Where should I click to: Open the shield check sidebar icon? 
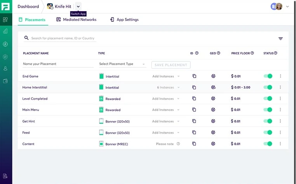tap(5, 57)
